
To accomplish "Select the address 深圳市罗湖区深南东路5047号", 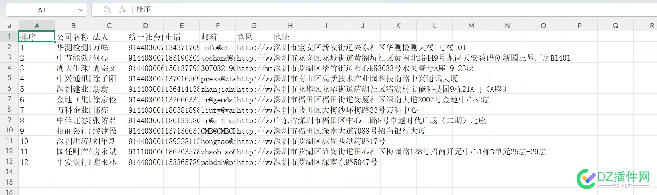I will coord(325,162).
